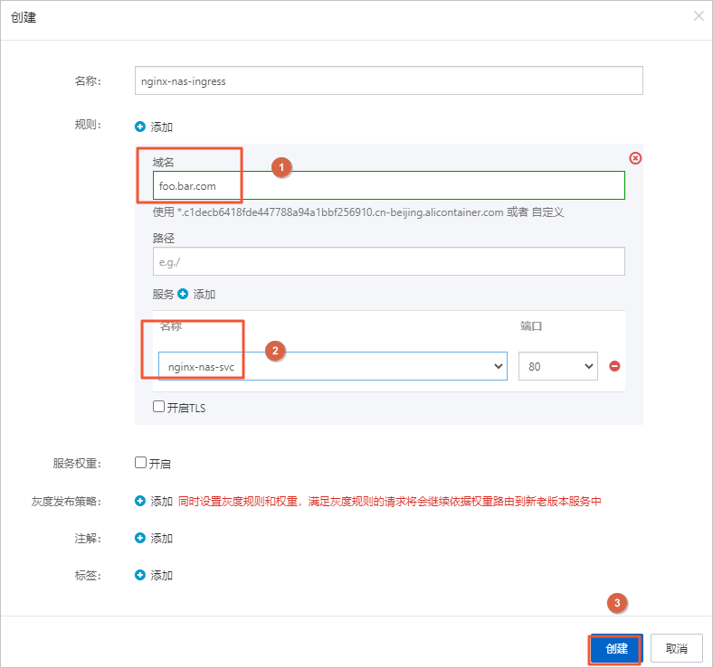Focus the 路径 input field

[x=389, y=261]
